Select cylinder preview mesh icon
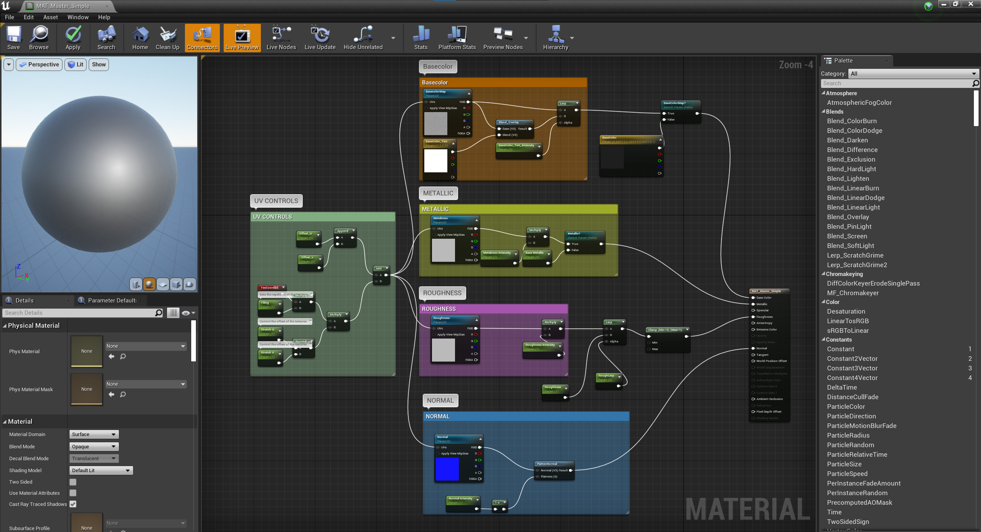The height and width of the screenshot is (532, 981). (x=136, y=284)
